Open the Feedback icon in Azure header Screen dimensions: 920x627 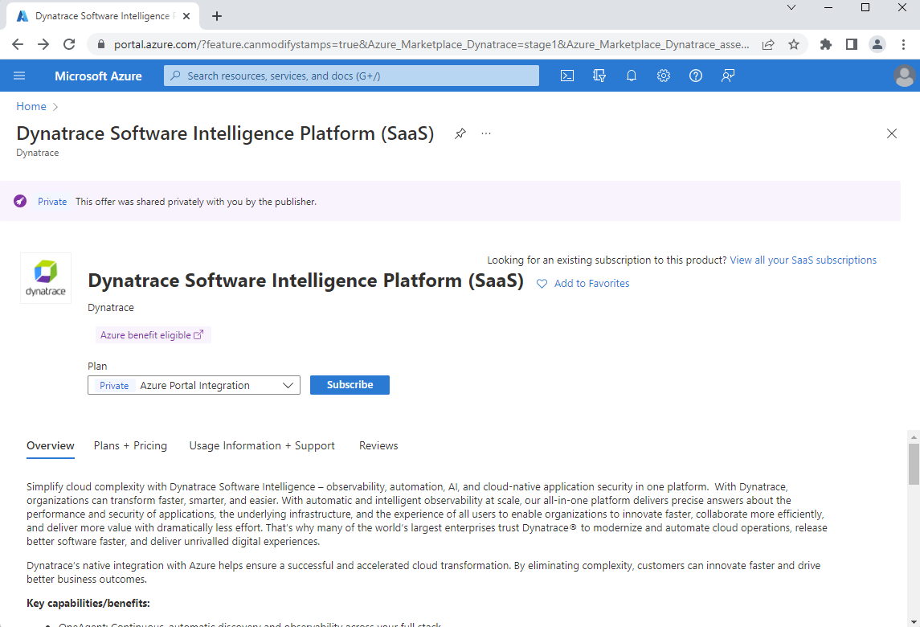(728, 76)
